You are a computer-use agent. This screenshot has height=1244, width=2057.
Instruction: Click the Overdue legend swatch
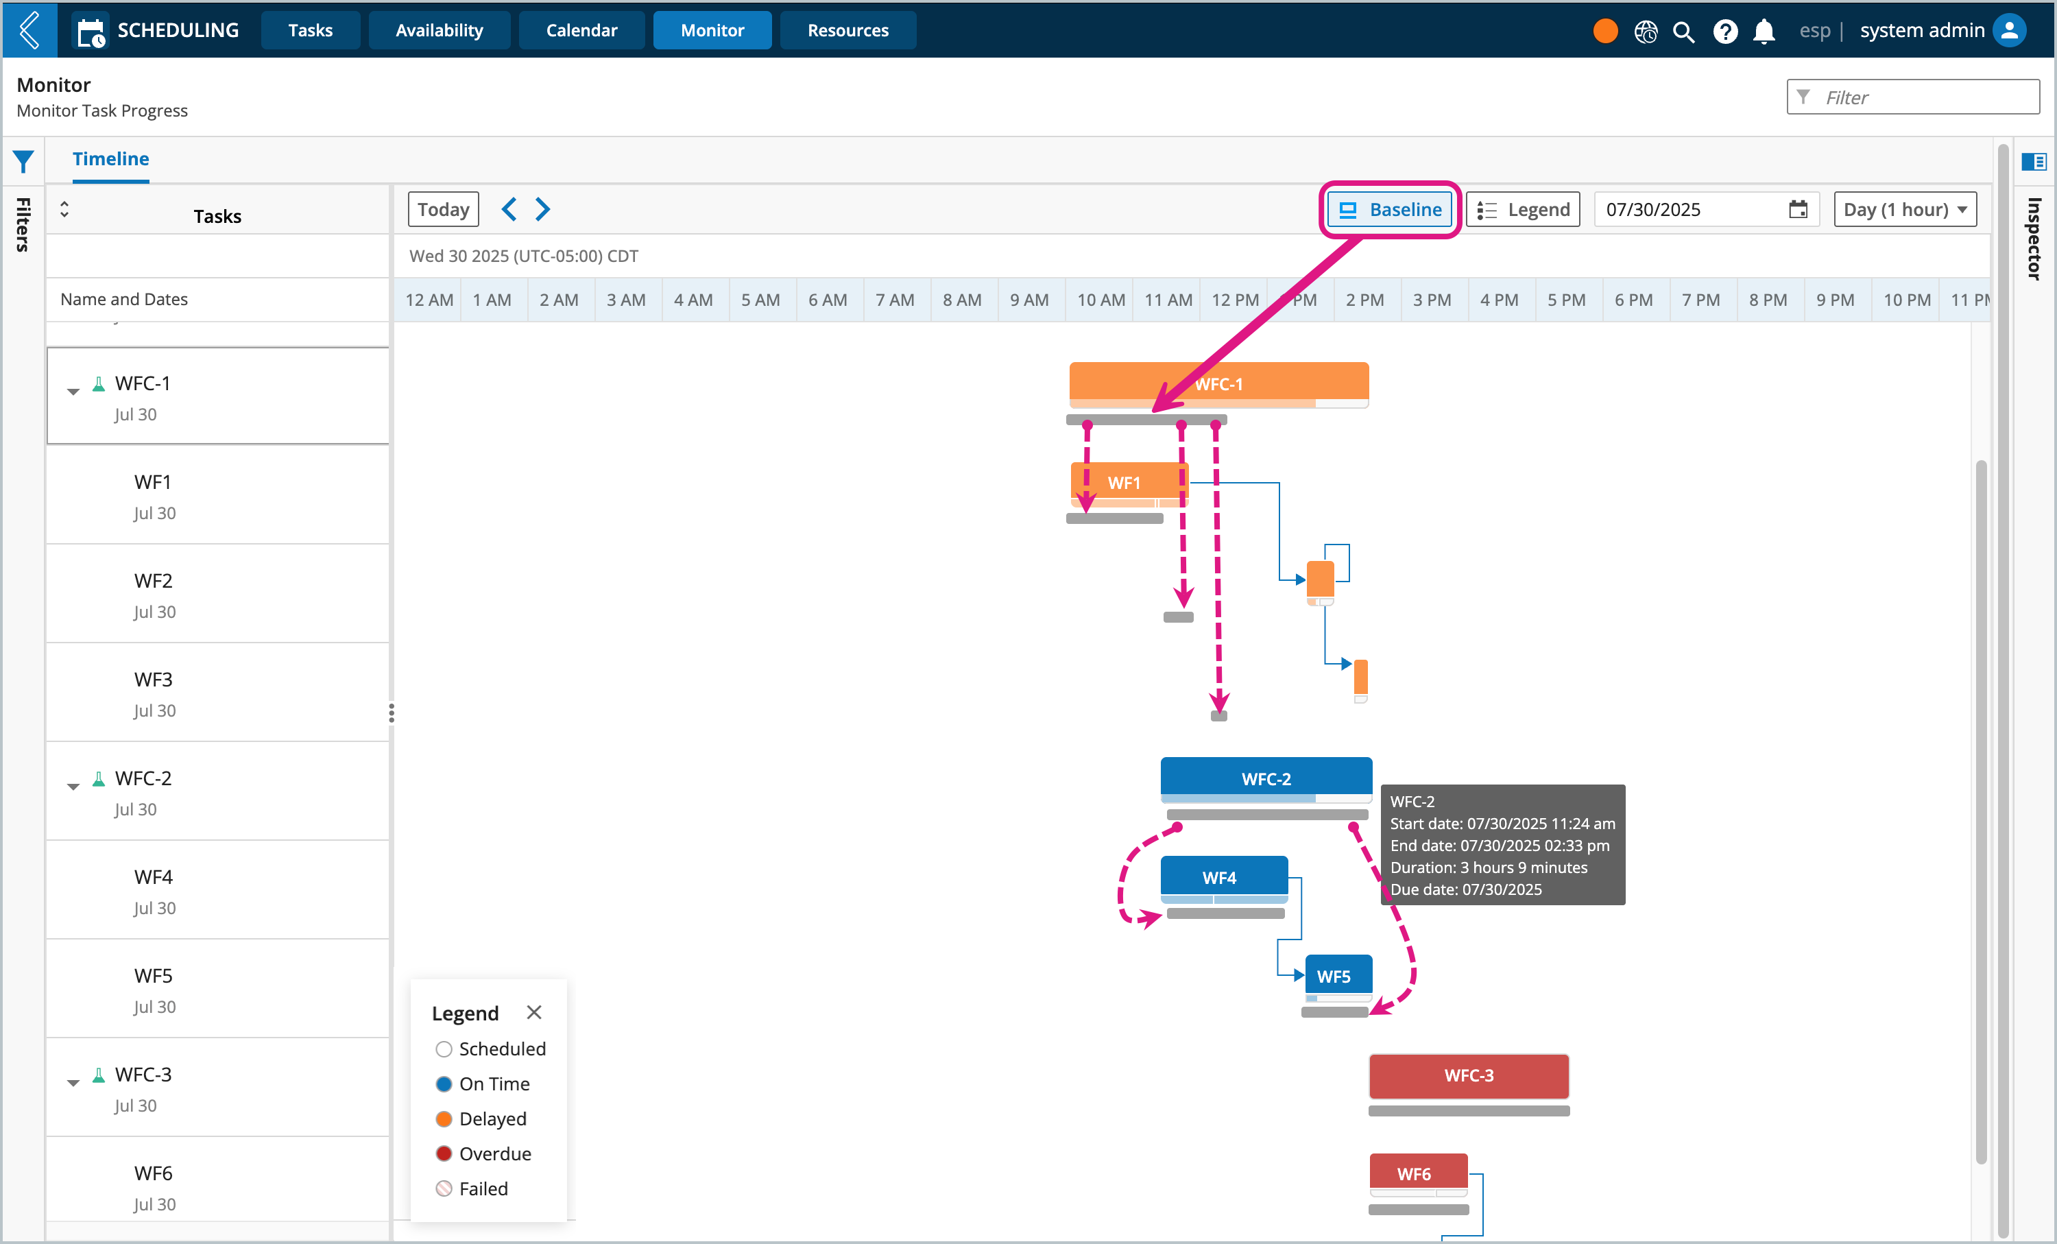click(x=444, y=1154)
